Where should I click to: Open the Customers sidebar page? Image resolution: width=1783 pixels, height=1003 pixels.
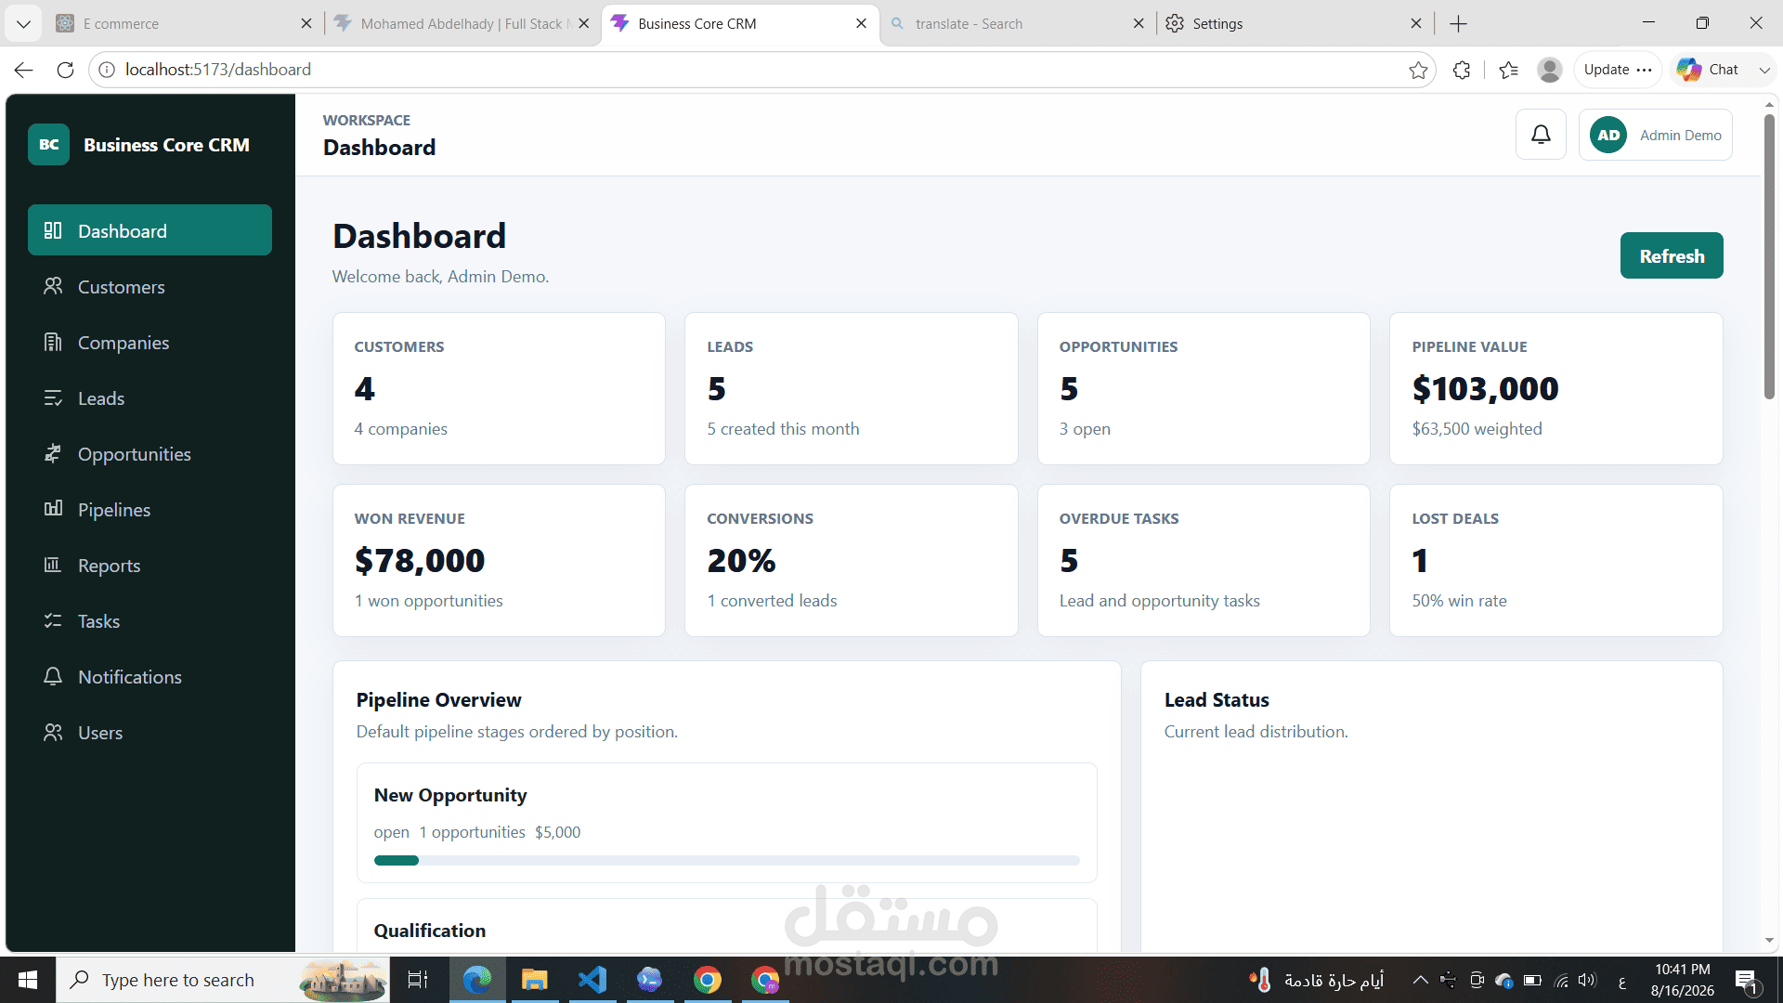click(x=150, y=287)
